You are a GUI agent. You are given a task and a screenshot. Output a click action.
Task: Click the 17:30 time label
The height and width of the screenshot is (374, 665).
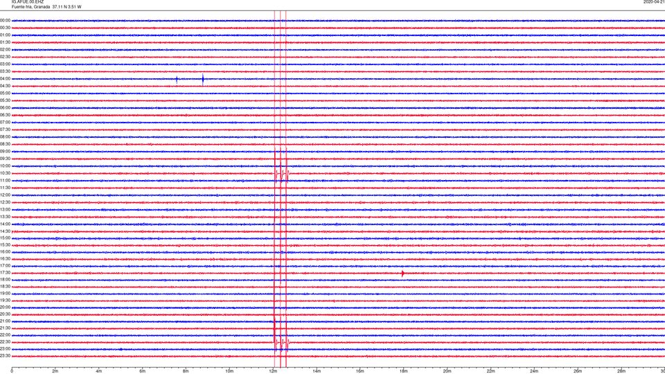[5, 273]
